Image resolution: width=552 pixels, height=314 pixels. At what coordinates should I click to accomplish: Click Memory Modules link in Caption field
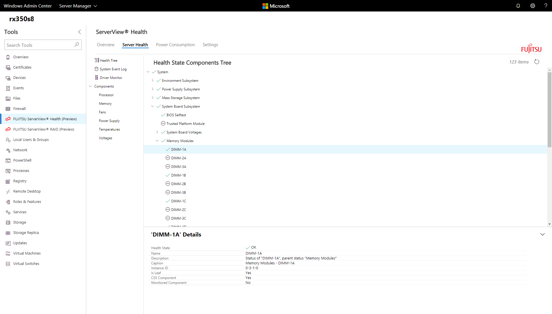pos(259,263)
